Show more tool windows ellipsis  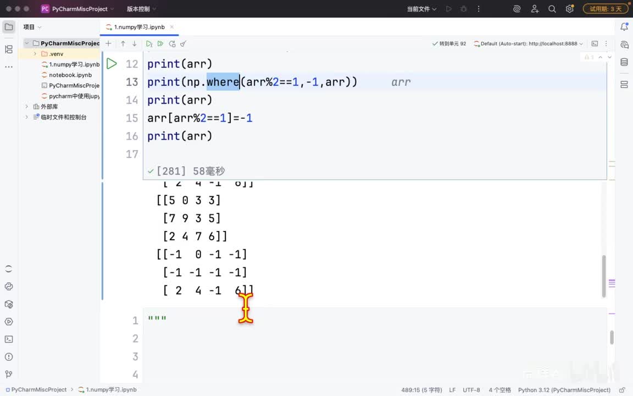[x=8, y=67]
